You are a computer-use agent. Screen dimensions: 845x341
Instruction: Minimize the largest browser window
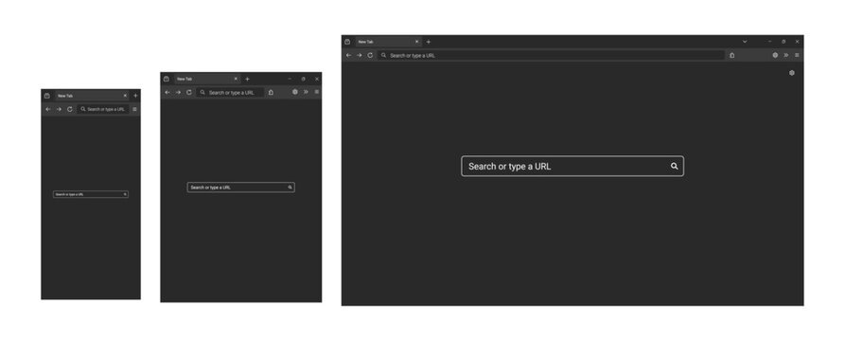(769, 42)
